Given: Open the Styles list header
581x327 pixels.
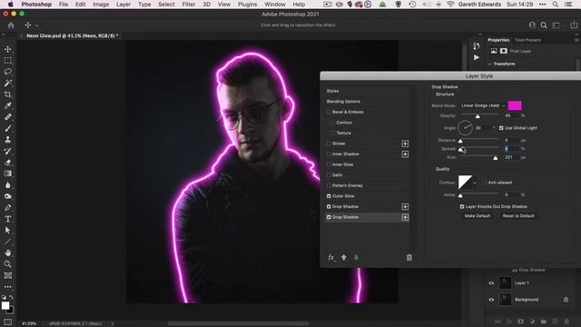Looking at the screenshot, I should tap(332, 91).
